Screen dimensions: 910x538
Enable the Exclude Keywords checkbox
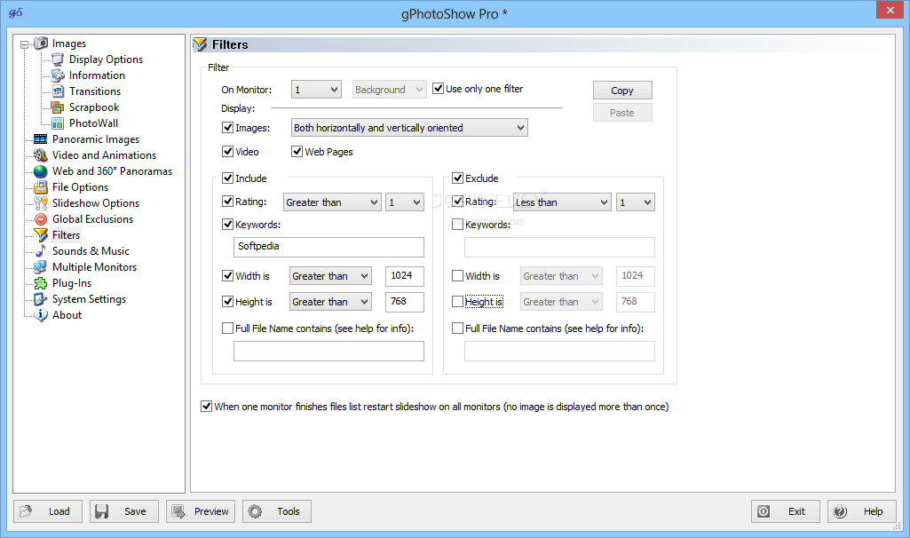coord(457,225)
